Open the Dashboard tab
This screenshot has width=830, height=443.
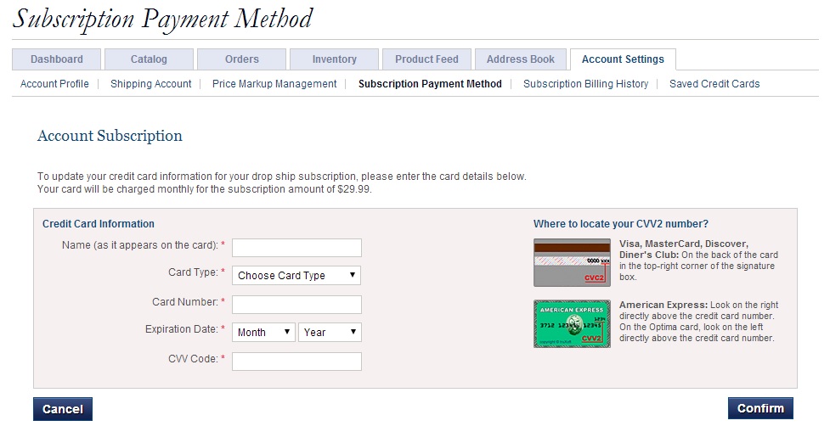click(x=57, y=59)
